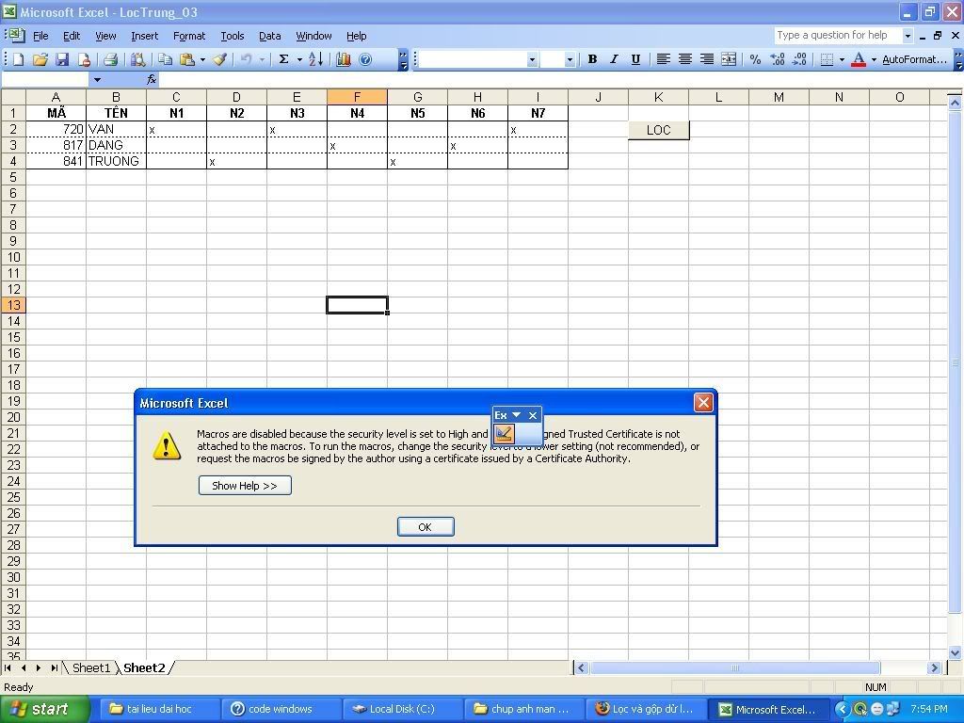Print the sheet using the printer icon
The height and width of the screenshot is (723, 964).
[x=111, y=59]
